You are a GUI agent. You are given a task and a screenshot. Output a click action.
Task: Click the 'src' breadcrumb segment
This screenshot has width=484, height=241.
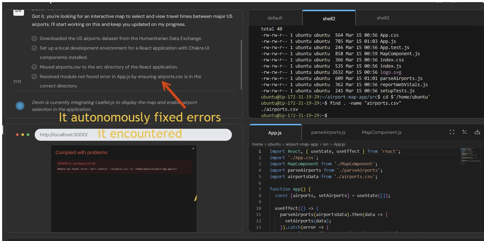pos(326,144)
